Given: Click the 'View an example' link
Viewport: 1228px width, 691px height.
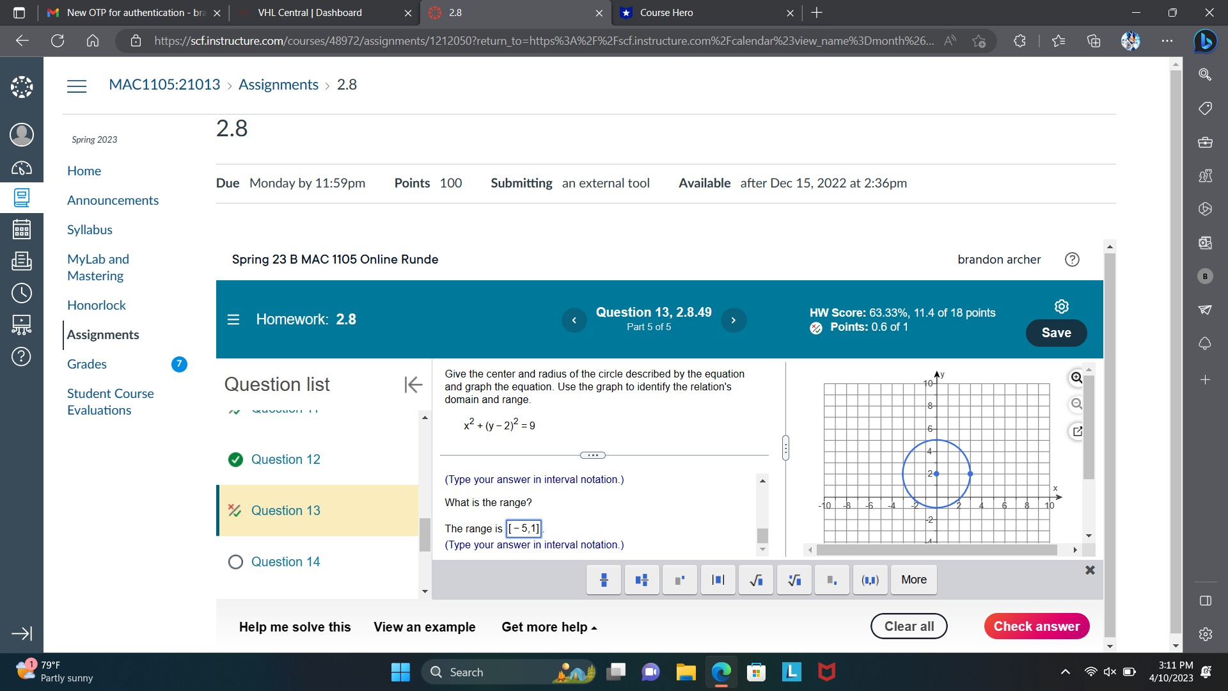Looking at the screenshot, I should tap(424, 627).
